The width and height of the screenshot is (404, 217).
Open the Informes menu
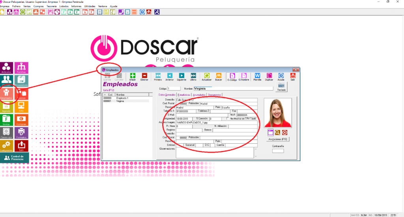pos(76,6)
